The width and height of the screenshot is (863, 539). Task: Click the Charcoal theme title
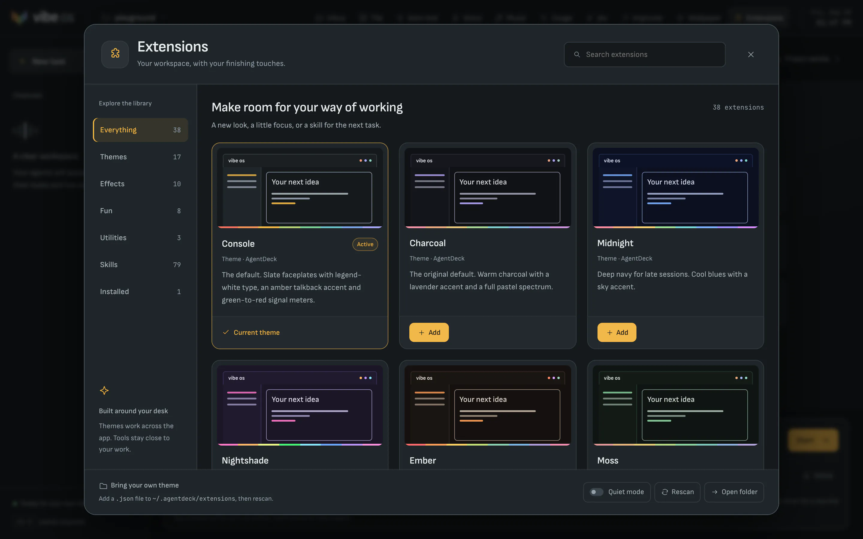pos(427,243)
